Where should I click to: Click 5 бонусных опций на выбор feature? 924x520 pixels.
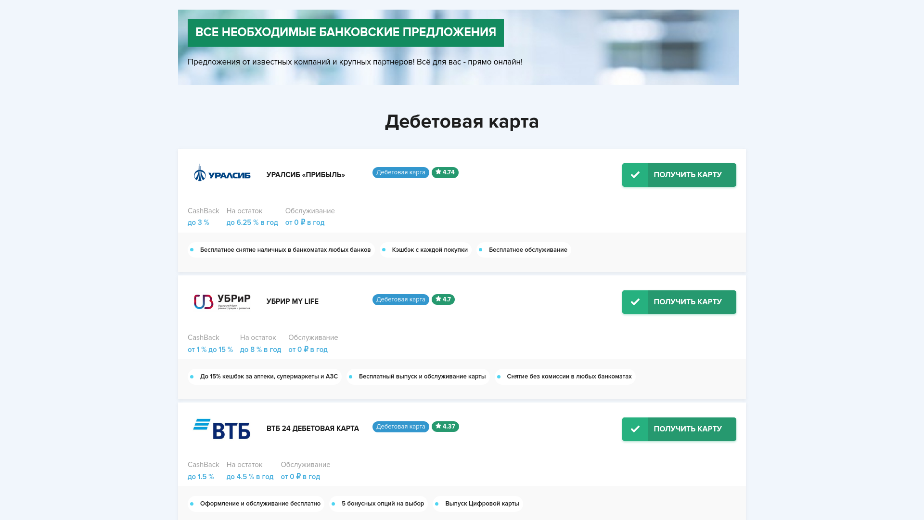pyautogui.click(x=379, y=504)
